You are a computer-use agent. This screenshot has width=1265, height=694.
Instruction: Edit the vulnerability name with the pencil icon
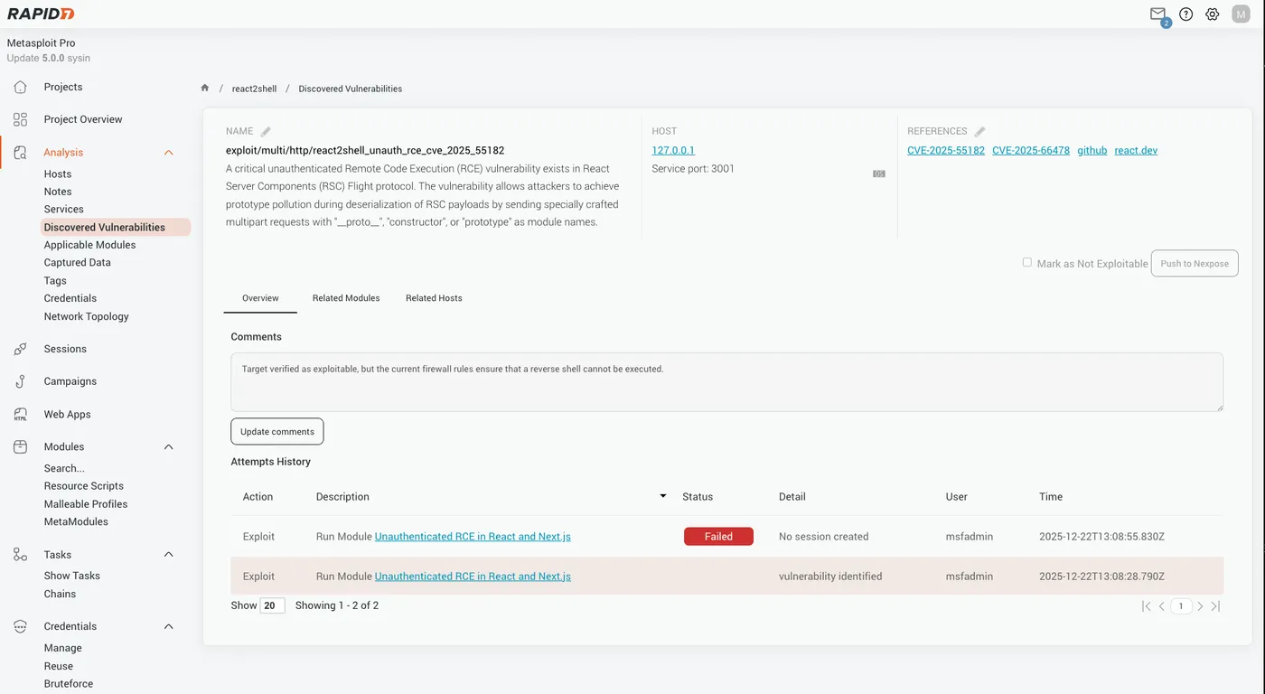click(264, 129)
